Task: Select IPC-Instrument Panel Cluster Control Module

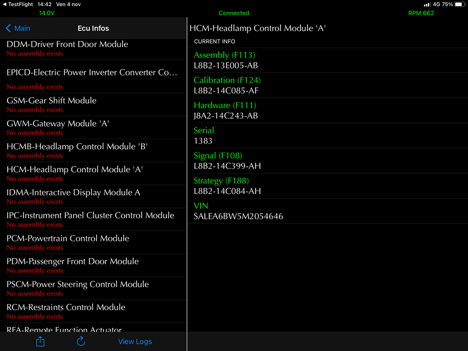Action: coord(93,219)
